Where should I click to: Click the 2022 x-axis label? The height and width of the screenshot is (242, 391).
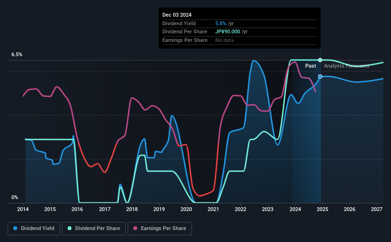[x=241, y=209]
